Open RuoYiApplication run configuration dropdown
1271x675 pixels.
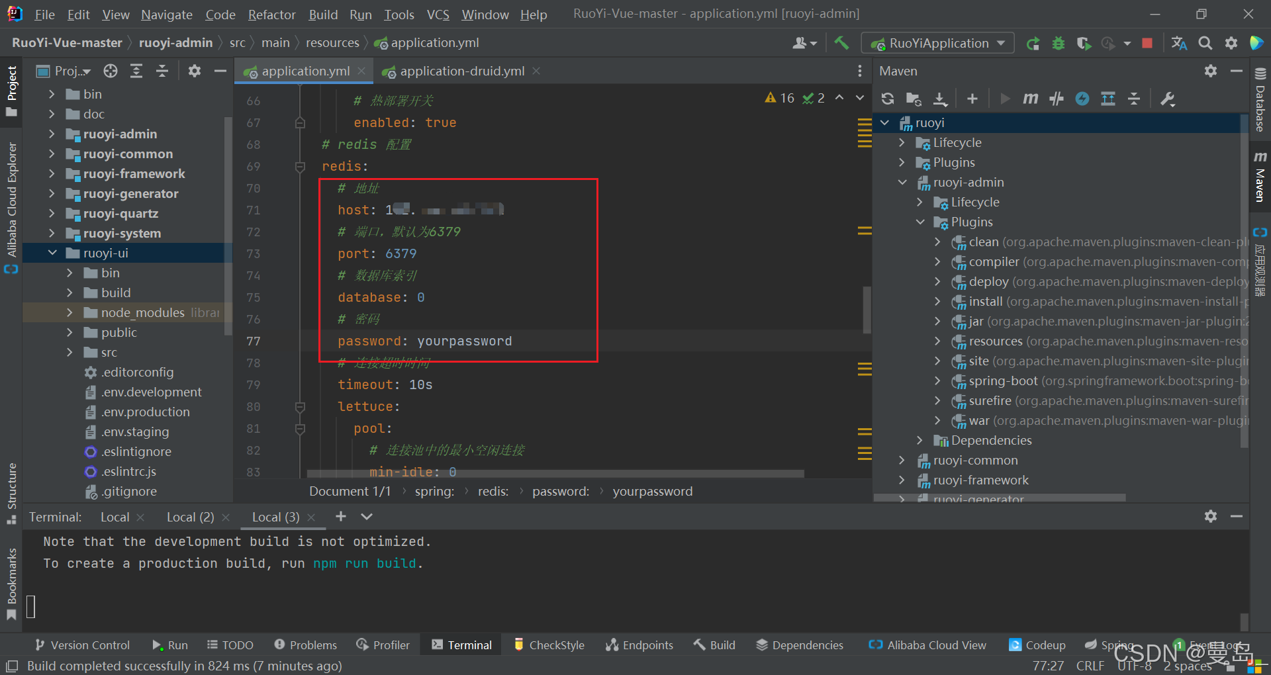(x=938, y=44)
